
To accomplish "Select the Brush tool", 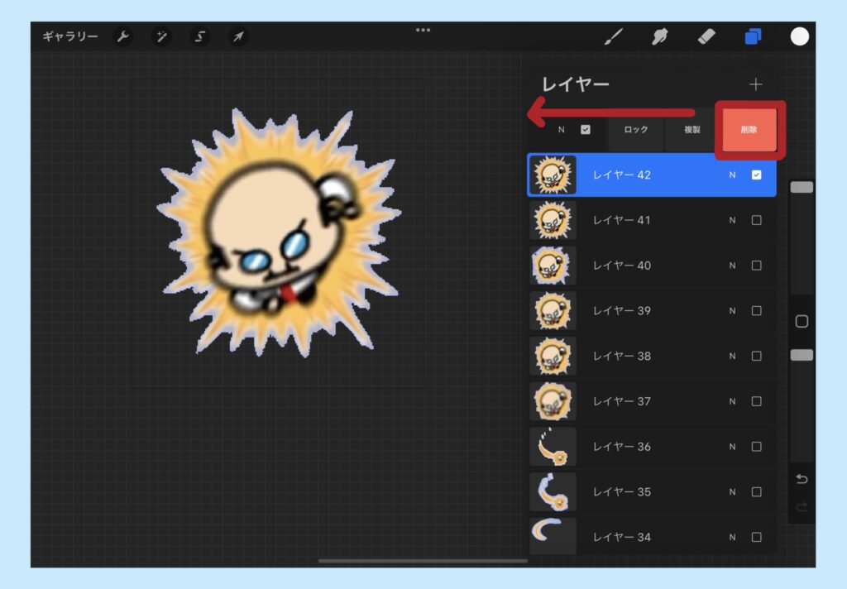I will (x=614, y=36).
